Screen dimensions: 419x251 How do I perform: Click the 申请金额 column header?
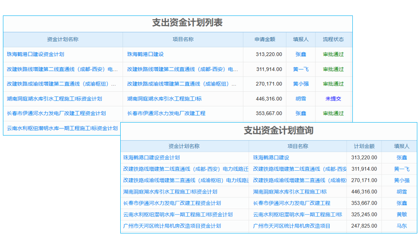tap(265, 39)
